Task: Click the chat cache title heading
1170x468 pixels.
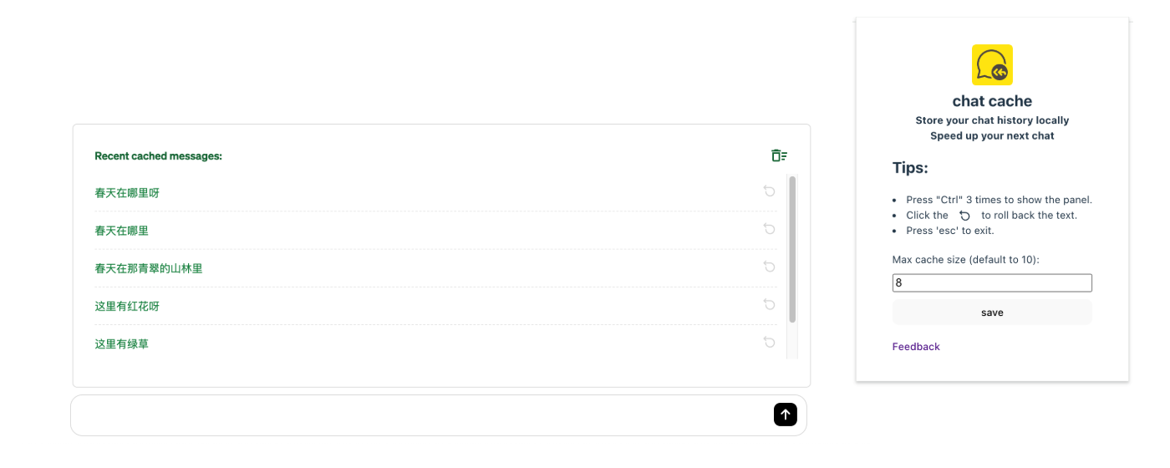Action: click(x=992, y=101)
